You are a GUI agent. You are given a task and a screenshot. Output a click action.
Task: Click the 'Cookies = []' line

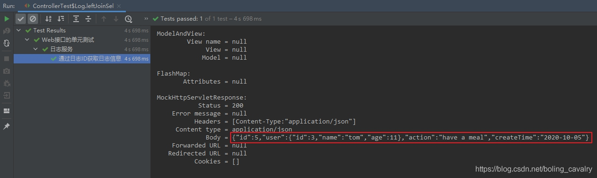(x=217, y=161)
